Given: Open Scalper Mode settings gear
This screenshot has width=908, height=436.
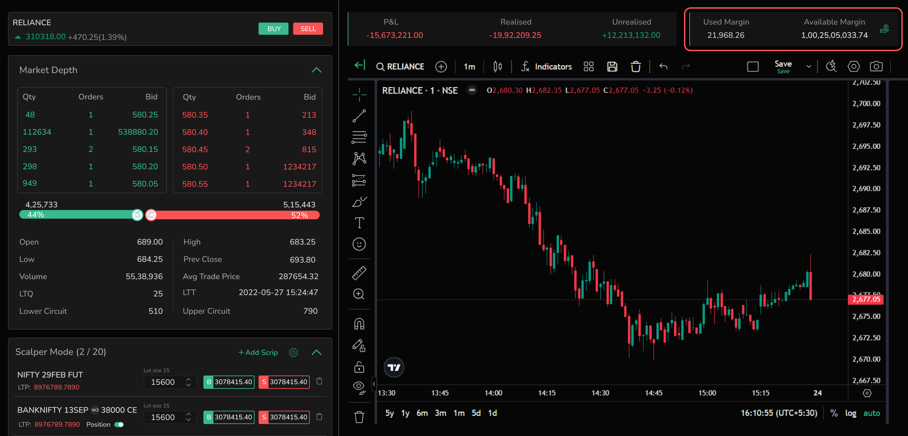Looking at the screenshot, I should [x=293, y=353].
